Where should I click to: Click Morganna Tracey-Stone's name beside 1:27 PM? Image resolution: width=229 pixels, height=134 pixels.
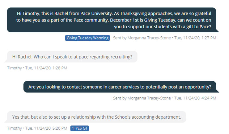(149, 38)
